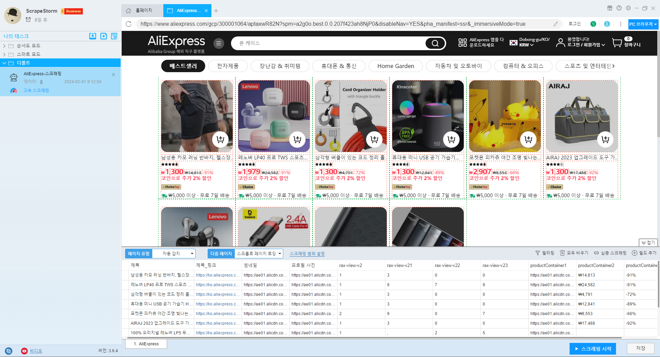Image resolution: width=660 pixels, height=357 pixels.
Task: Click the 필터링 filter button
Action: (x=545, y=253)
